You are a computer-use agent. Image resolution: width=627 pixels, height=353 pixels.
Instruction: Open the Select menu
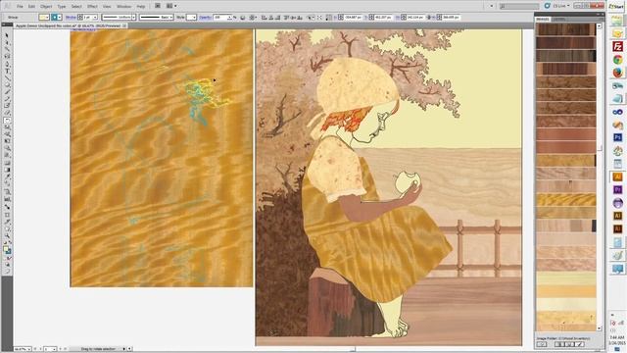[76, 7]
